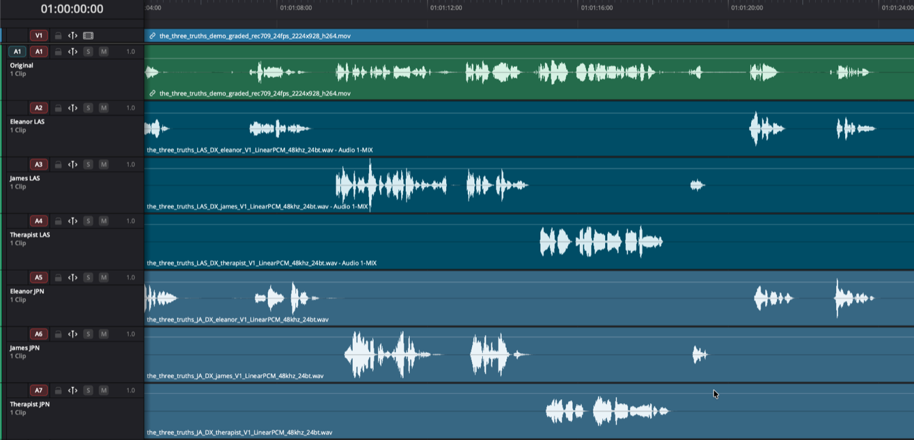Mute the A5 Eleanor JPN track
This screenshot has height=440, width=914.
point(104,278)
